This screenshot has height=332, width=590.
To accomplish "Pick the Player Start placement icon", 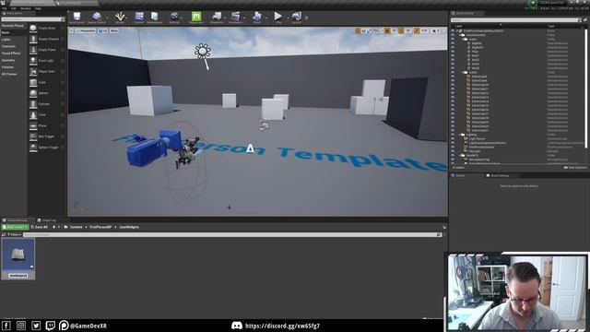I will pyautogui.click(x=33, y=72).
